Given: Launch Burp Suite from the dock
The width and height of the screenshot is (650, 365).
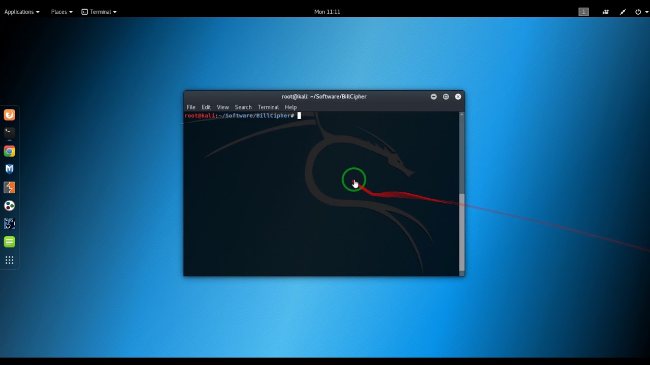Looking at the screenshot, I should pyautogui.click(x=9, y=188).
